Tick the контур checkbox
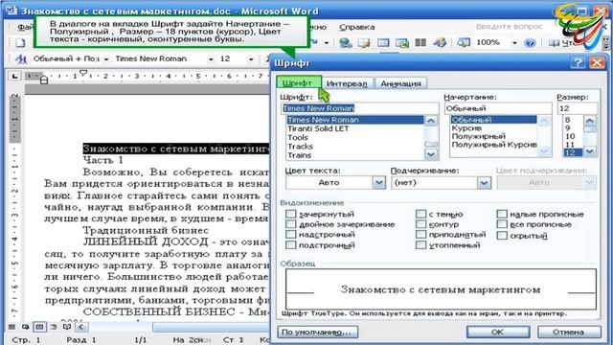Image resolution: width=613 pixels, height=345 pixels. tap(420, 224)
